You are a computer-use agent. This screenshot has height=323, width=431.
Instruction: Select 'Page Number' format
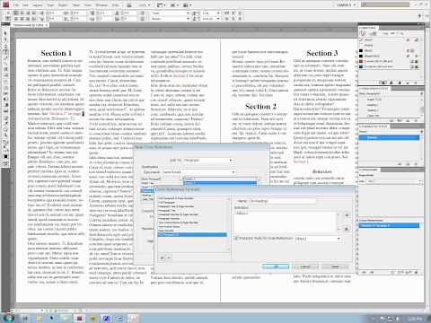click(192, 231)
